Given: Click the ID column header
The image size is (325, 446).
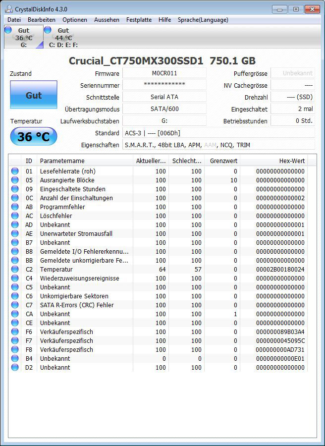Looking at the screenshot, I should (29, 161).
